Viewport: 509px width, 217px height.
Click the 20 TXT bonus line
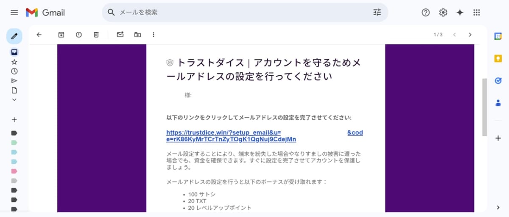pyautogui.click(x=197, y=201)
